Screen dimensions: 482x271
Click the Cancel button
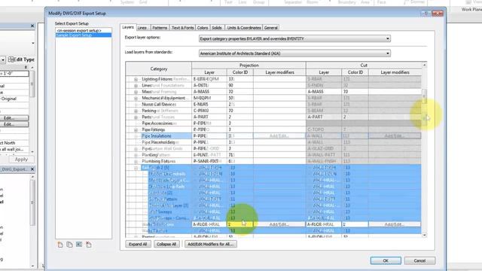pos(419,260)
